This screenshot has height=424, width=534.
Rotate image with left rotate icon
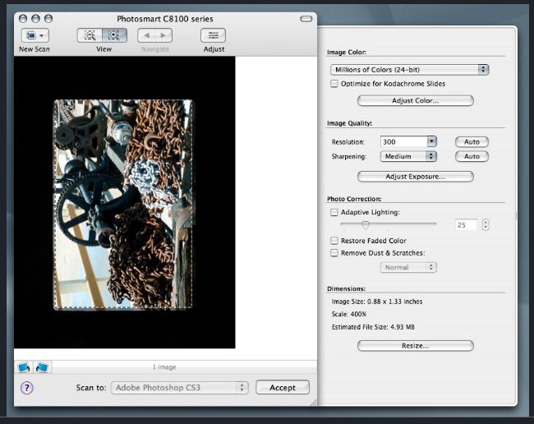(x=23, y=366)
